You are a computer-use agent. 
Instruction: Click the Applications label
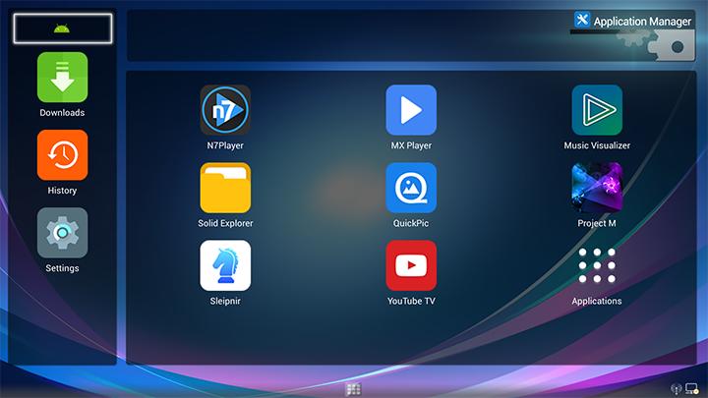click(597, 301)
